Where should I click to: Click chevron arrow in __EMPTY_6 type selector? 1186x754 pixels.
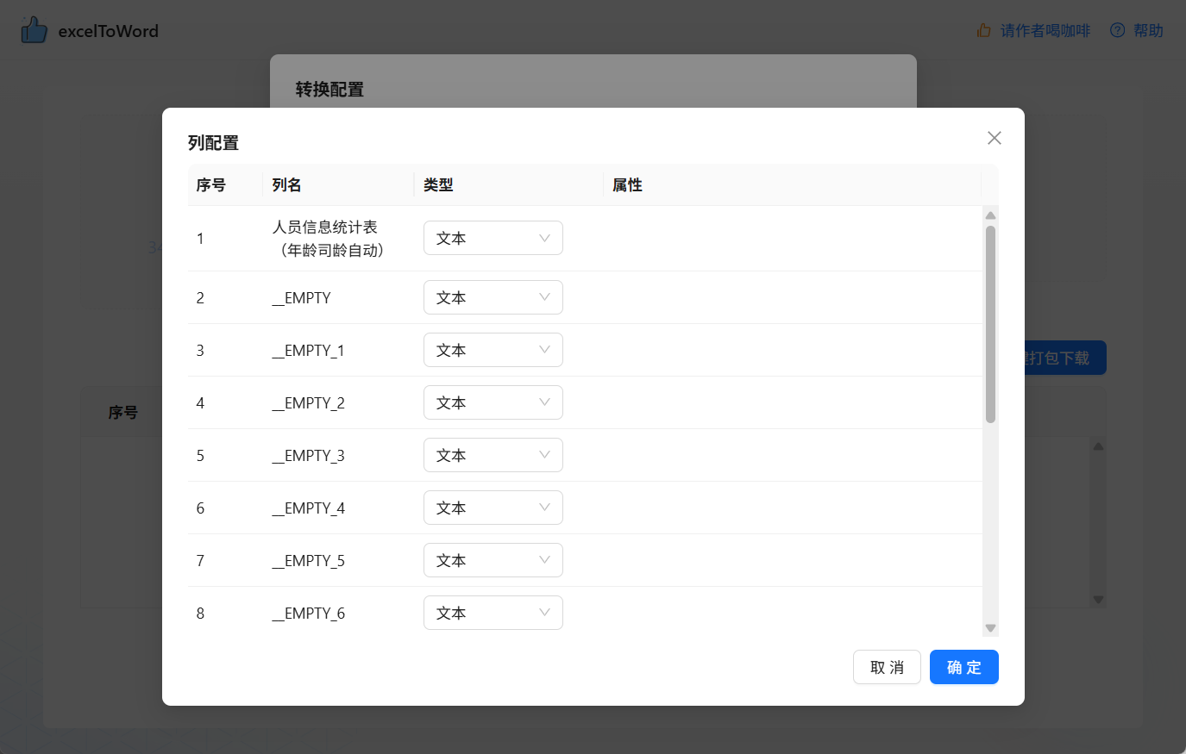tap(544, 613)
